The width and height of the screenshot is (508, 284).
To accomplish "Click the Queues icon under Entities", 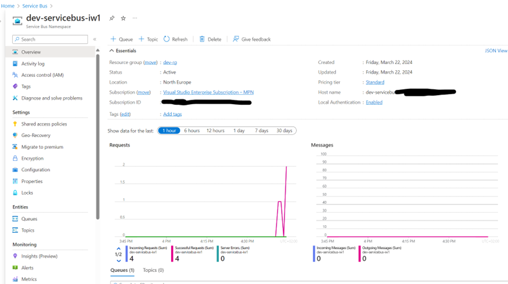I will pos(15,219).
